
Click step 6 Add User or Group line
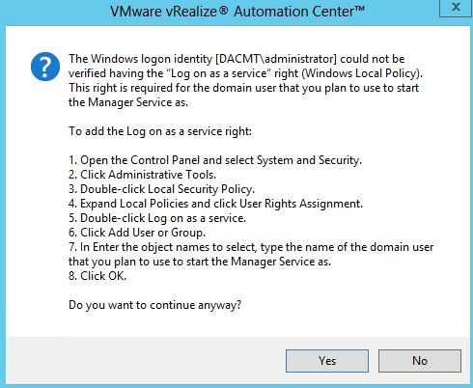tap(137, 233)
